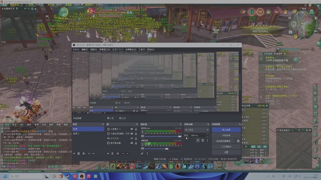Pop out the Sources dock panel
This screenshot has height=180, width=321.
pos(137,124)
